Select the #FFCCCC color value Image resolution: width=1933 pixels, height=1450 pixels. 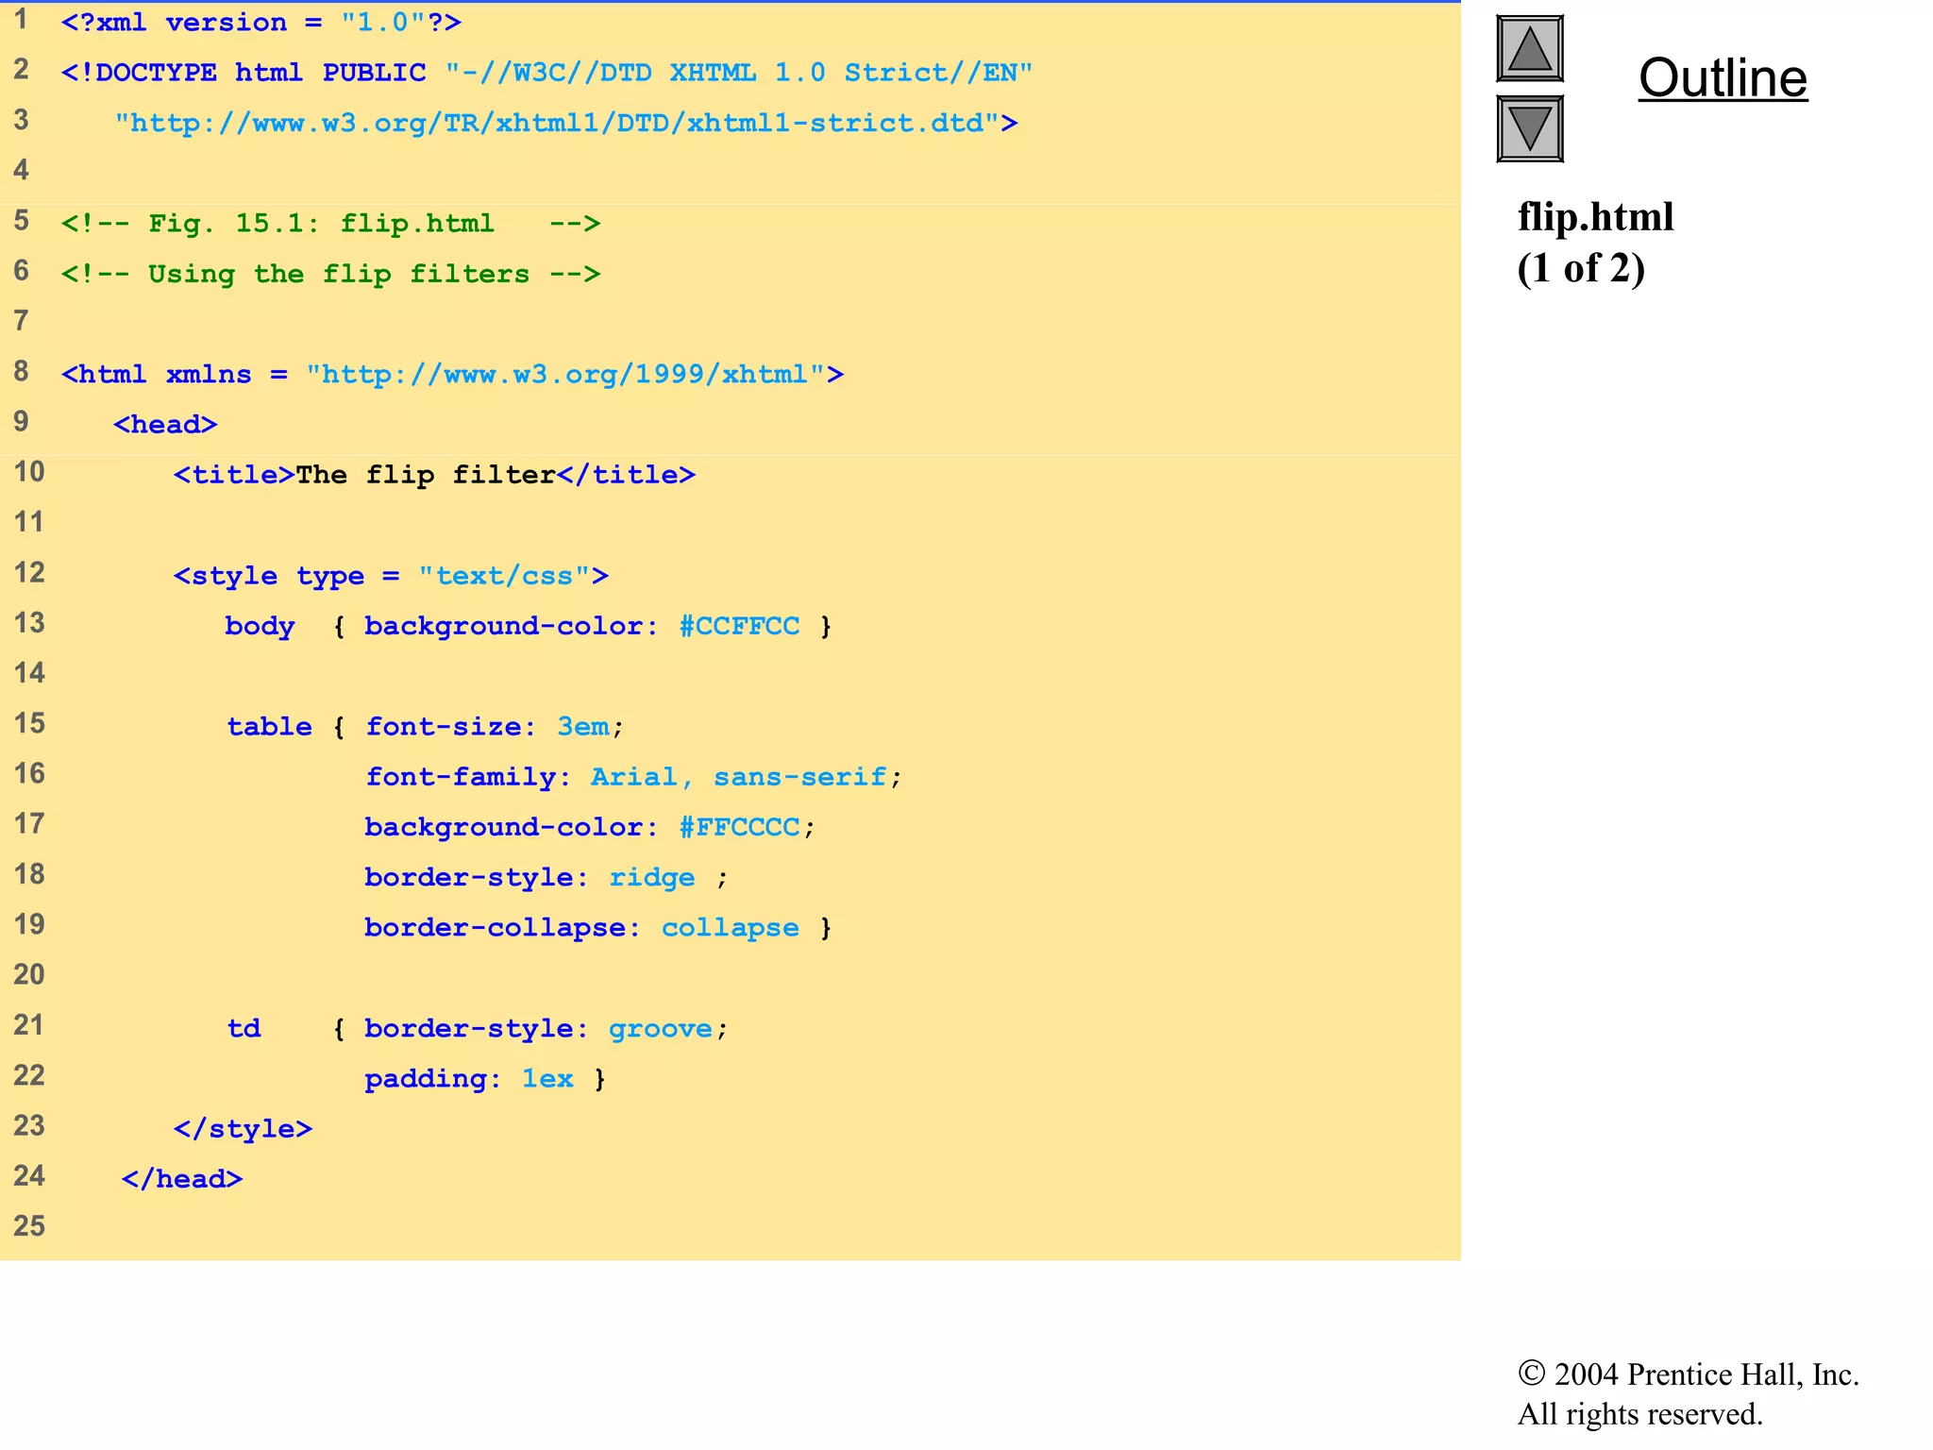[739, 828]
